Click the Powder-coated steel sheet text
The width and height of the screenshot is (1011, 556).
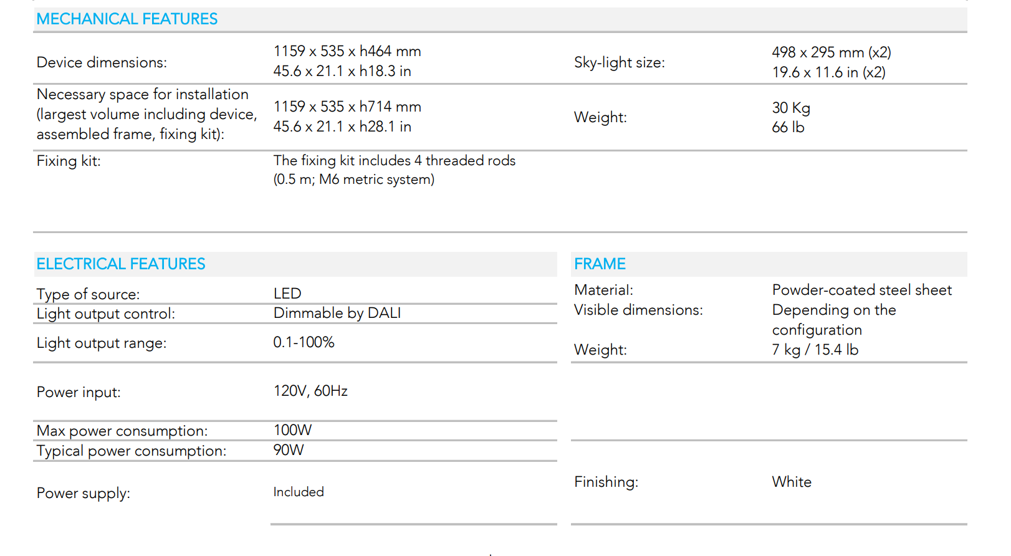point(861,290)
